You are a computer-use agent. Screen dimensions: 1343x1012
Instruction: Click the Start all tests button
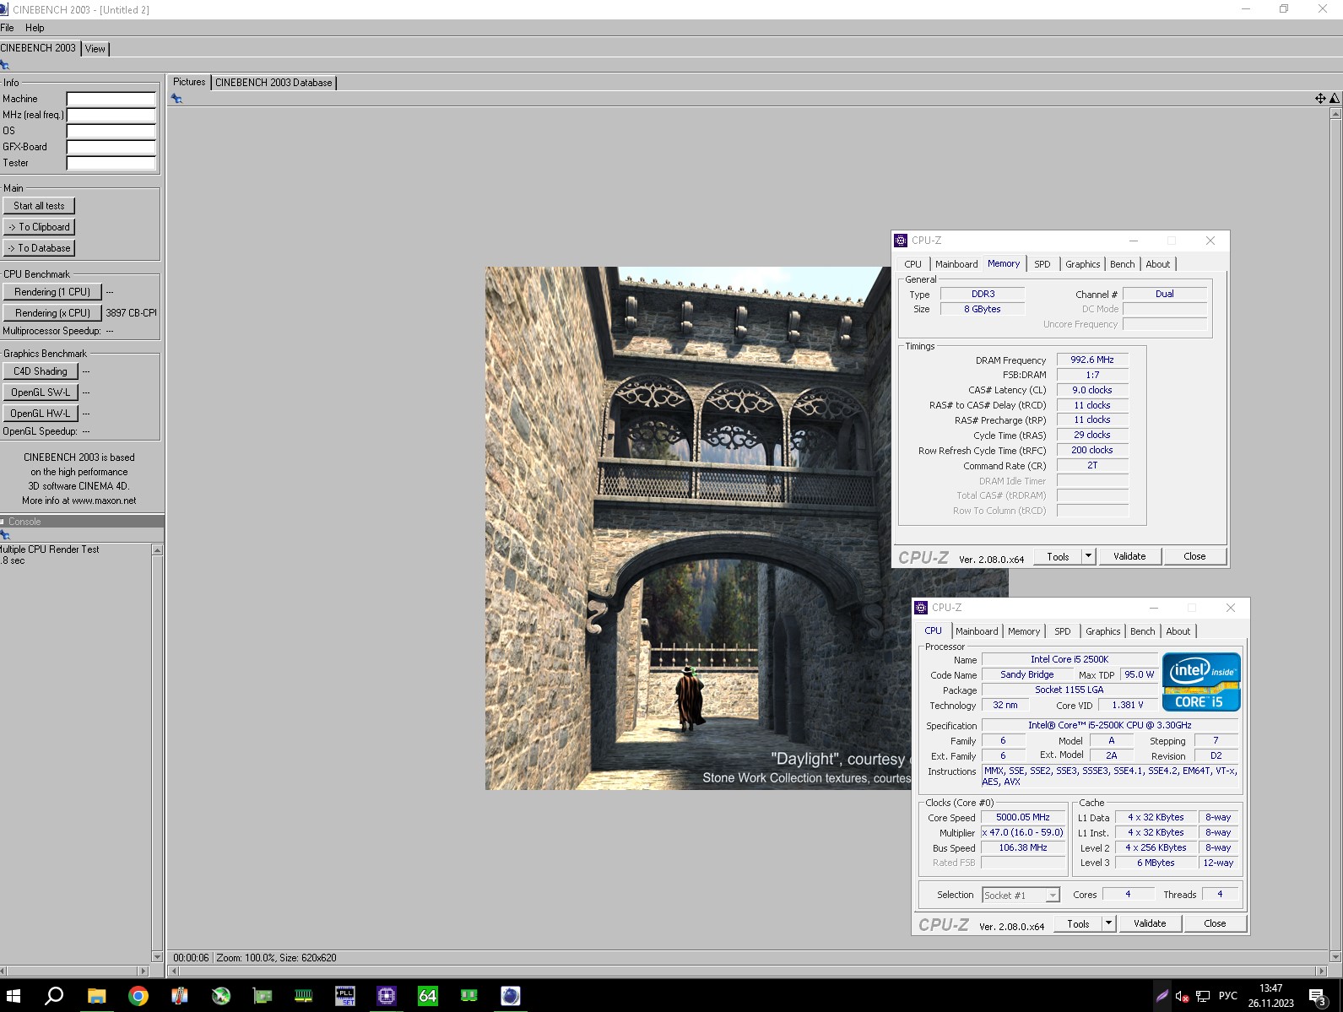[39, 206]
